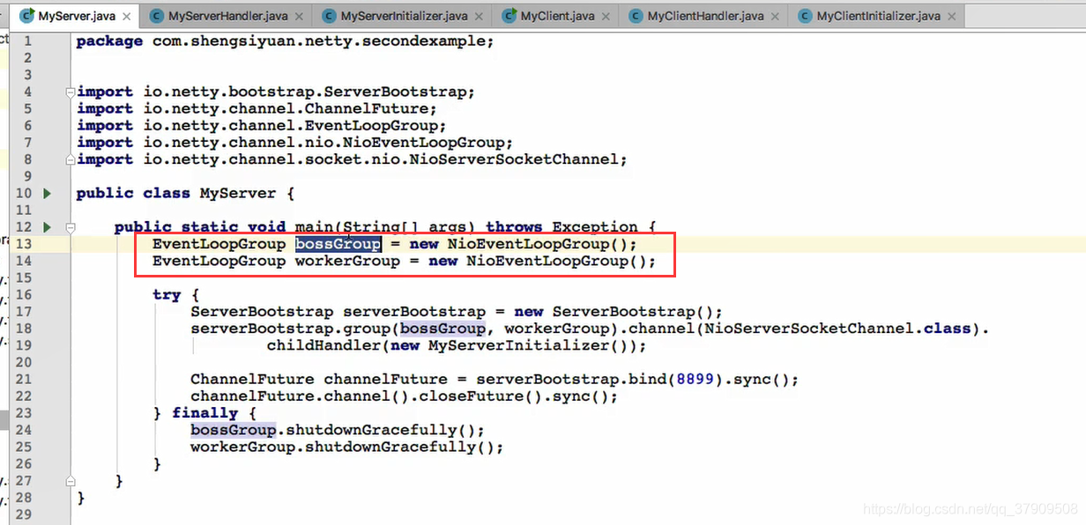Run main method from line 12 gutter arrow
This screenshot has width=1086, height=525.
point(48,227)
